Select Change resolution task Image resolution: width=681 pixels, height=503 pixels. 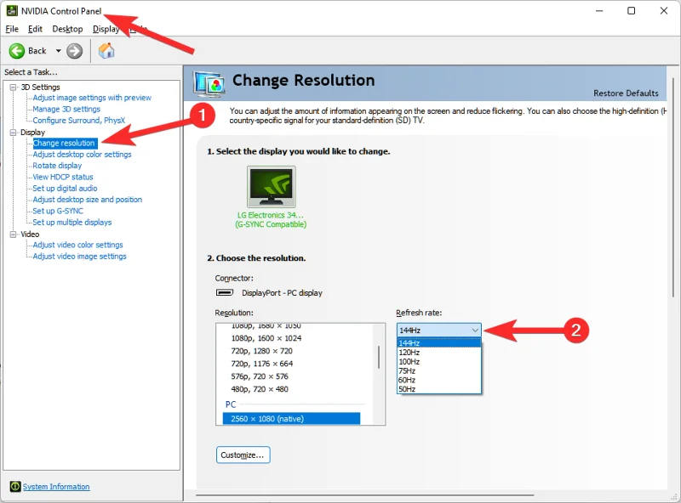pos(64,143)
